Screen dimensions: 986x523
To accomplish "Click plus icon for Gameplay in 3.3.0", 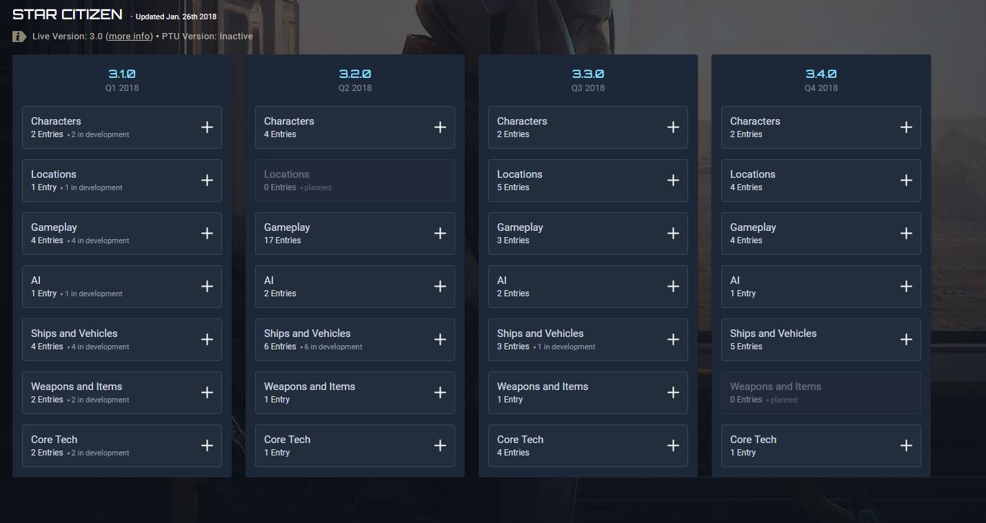I will click(673, 234).
